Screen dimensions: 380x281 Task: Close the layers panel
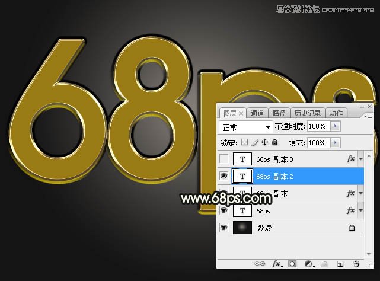[369, 107]
